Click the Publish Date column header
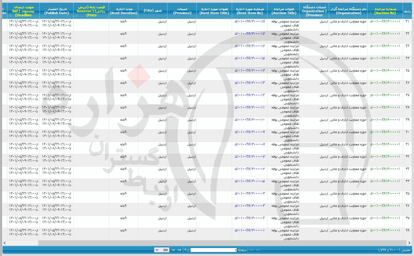This screenshot has width=414, height=256. [x=56, y=11]
